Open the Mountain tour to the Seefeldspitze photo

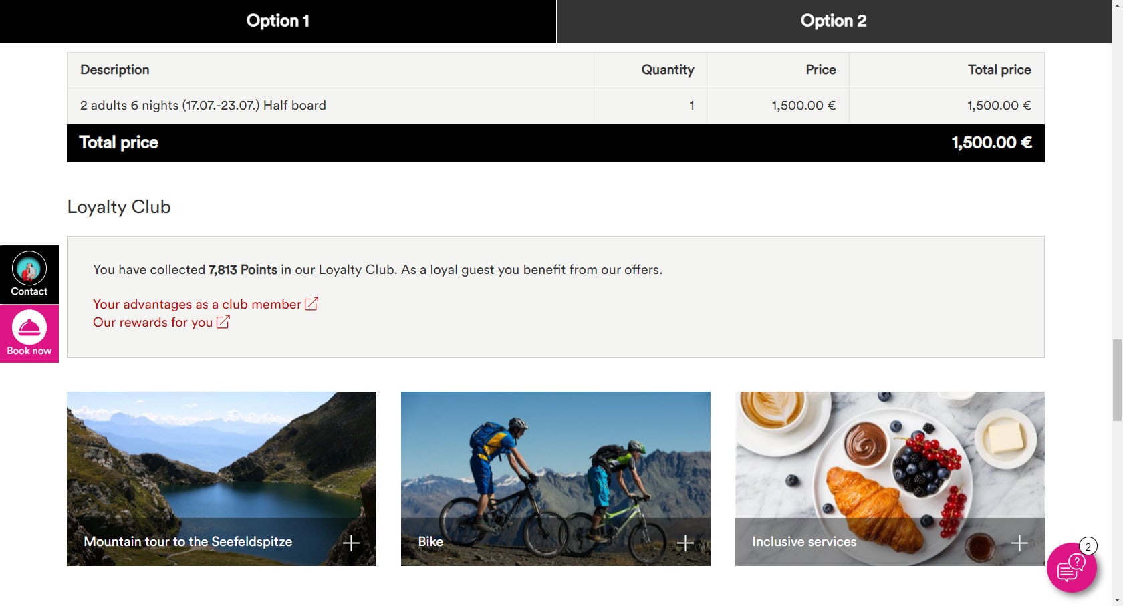[x=221, y=454]
